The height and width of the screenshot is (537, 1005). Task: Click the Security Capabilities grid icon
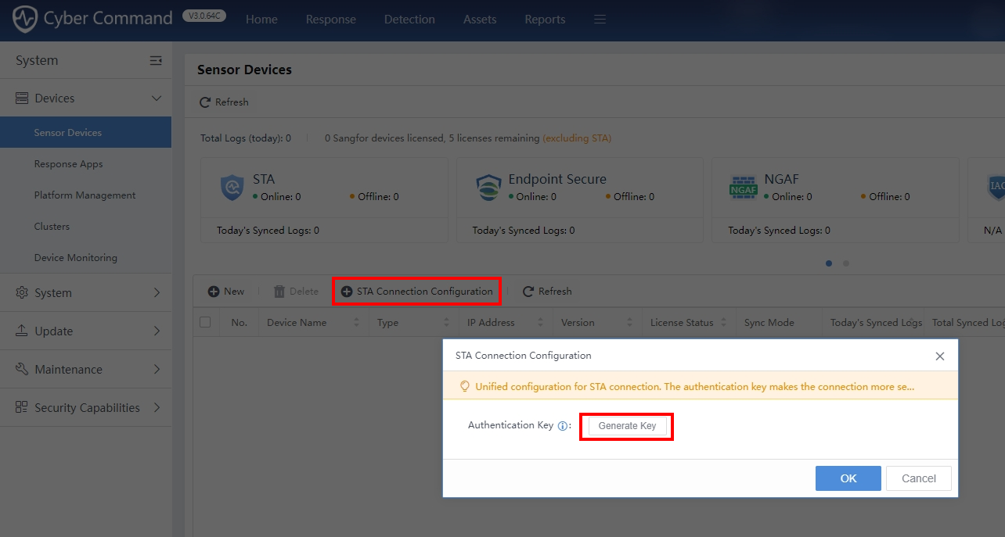[x=22, y=408]
